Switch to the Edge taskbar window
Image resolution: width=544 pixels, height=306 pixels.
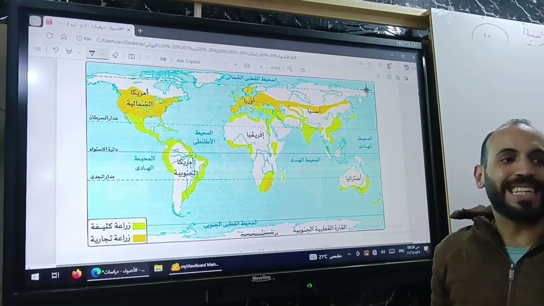(x=118, y=271)
